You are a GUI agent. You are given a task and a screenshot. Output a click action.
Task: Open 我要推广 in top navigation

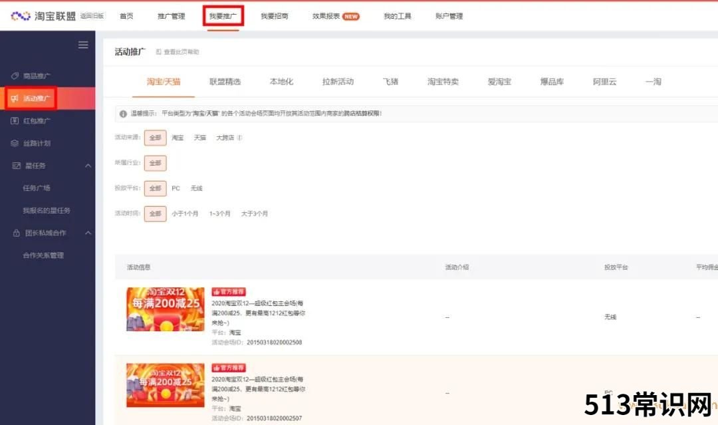coord(223,16)
